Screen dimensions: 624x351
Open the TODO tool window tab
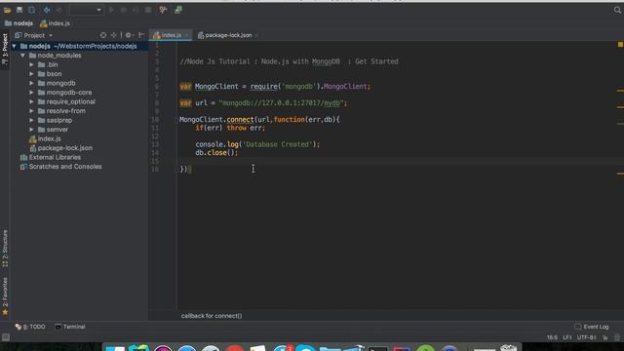pos(30,327)
